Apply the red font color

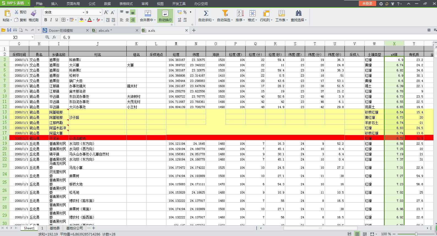[89, 20]
